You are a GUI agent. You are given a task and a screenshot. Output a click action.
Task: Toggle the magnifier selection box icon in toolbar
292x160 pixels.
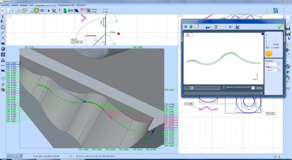click(x=31, y=11)
